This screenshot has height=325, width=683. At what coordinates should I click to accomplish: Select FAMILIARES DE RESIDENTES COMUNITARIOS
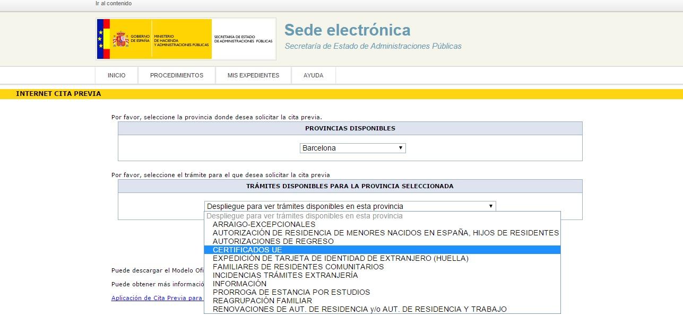click(298, 267)
